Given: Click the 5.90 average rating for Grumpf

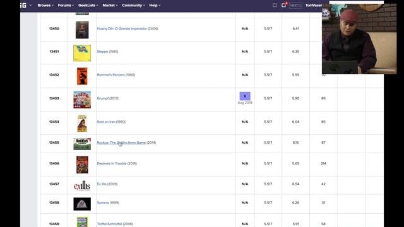Looking at the screenshot, I should click(295, 98).
